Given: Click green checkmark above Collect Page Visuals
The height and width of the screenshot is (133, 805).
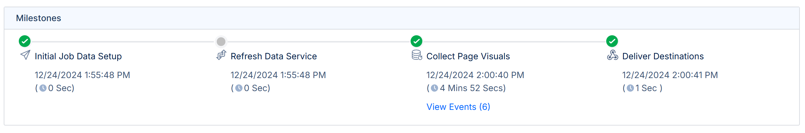Looking at the screenshot, I should 416,41.
